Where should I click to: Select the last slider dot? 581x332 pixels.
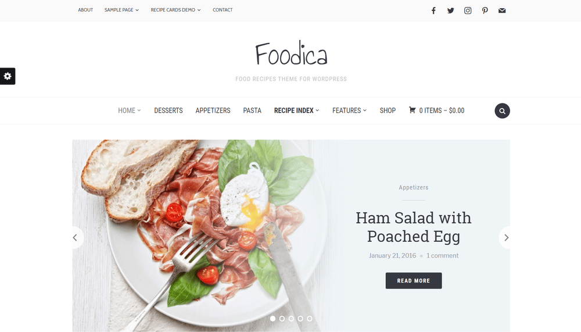point(310,318)
